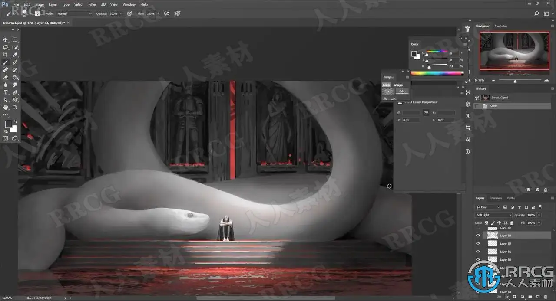
Task: Hide Layer 84 visibility eye
Action: click(478, 236)
